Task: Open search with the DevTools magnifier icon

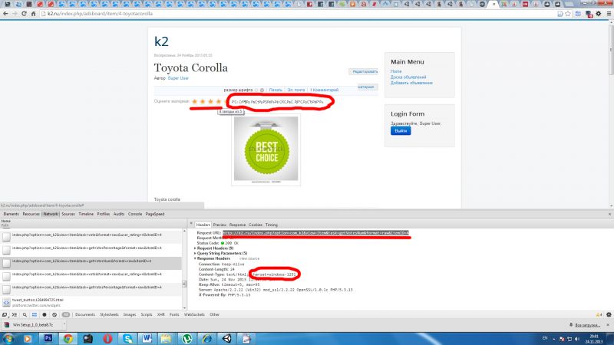Action: click(25, 314)
